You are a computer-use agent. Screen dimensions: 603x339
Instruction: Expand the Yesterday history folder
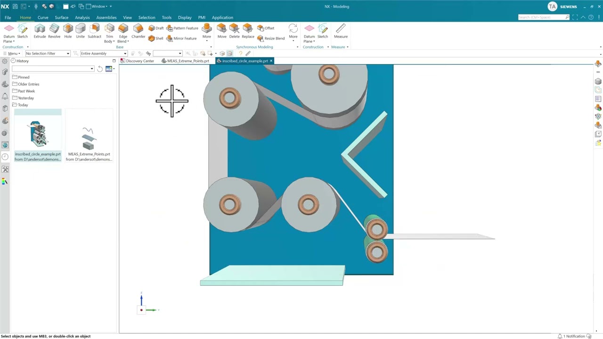click(23, 98)
